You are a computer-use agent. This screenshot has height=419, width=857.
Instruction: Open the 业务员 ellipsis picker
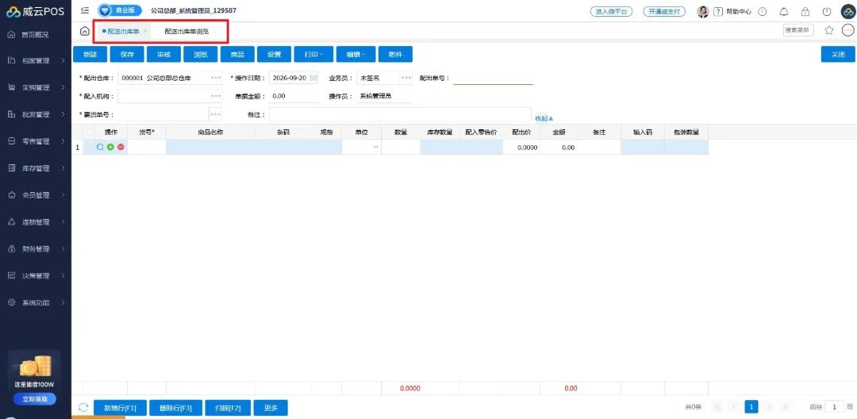[x=406, y=78]
